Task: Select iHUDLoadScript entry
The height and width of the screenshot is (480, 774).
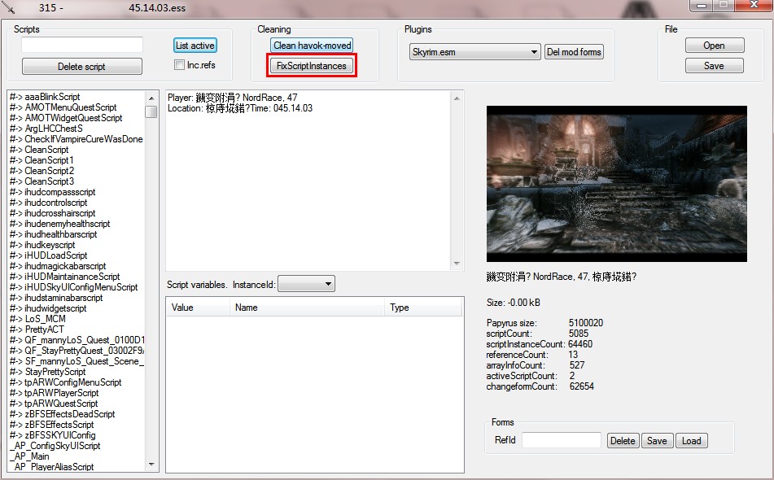Action: click(48, 255)
